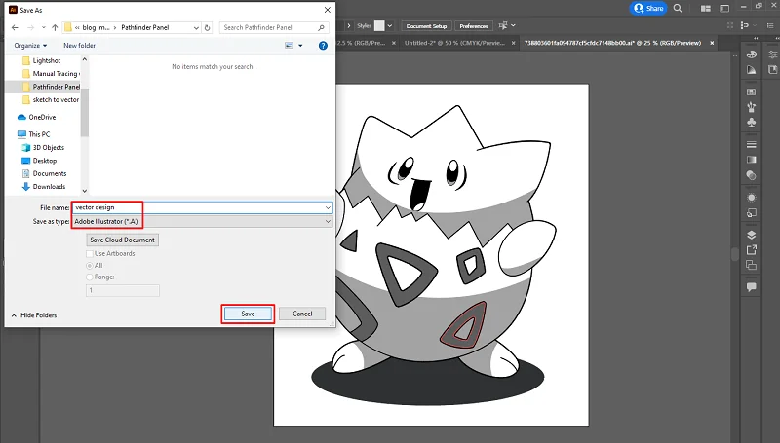Open the Symbols panel club icon

coord(751,122)
